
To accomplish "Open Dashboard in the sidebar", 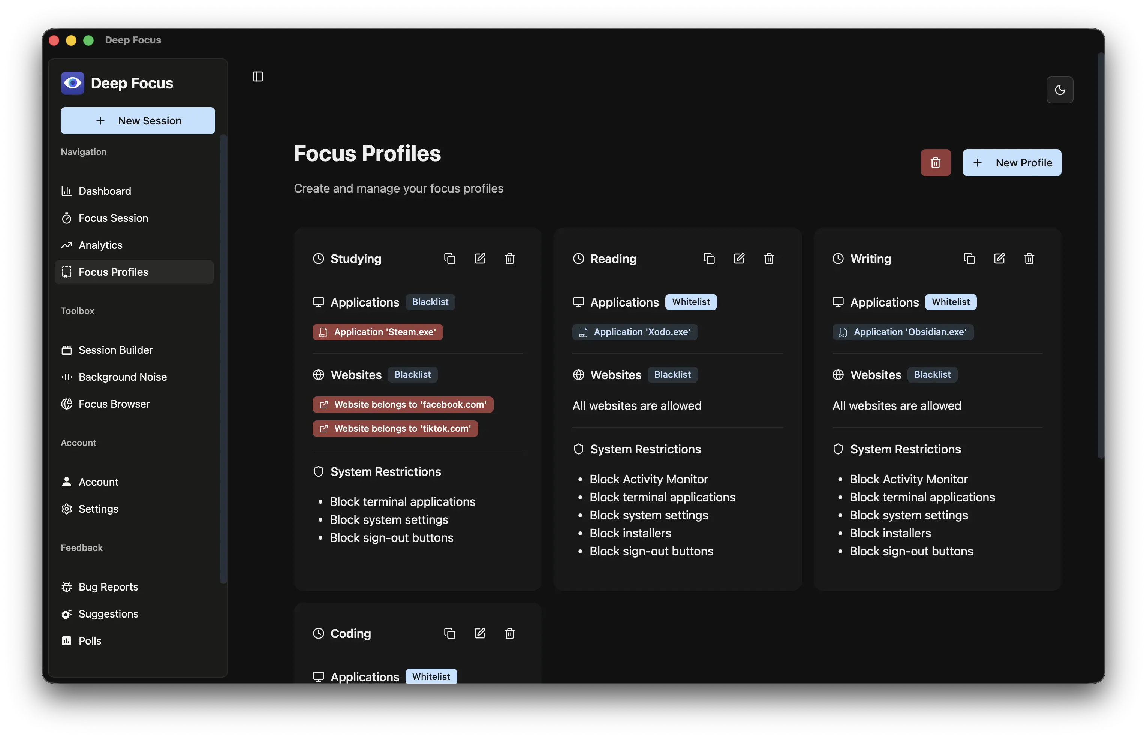I will pyautogui.click(x=134, y=191).
